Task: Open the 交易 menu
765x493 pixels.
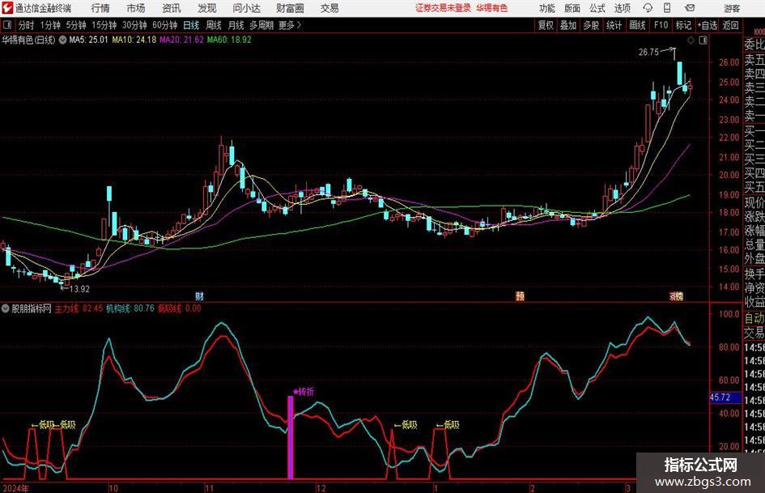Action: tap(329, 8)
